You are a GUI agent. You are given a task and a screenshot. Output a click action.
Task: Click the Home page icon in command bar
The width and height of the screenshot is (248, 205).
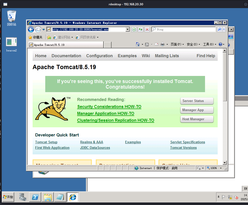tap(138, 45)
